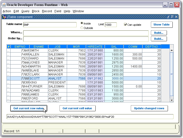Viewport: 183px width, 138px height.
Task: Click the 2975.00 salary cell
Action: click(x=114, y=62)
